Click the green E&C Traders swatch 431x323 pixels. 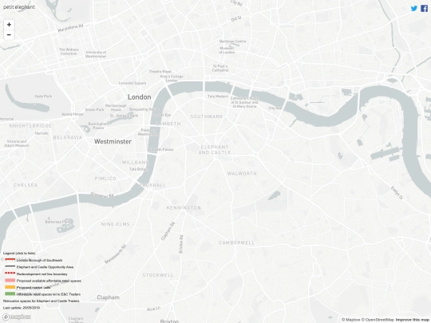pyautogui.click(x=10, y=293)
